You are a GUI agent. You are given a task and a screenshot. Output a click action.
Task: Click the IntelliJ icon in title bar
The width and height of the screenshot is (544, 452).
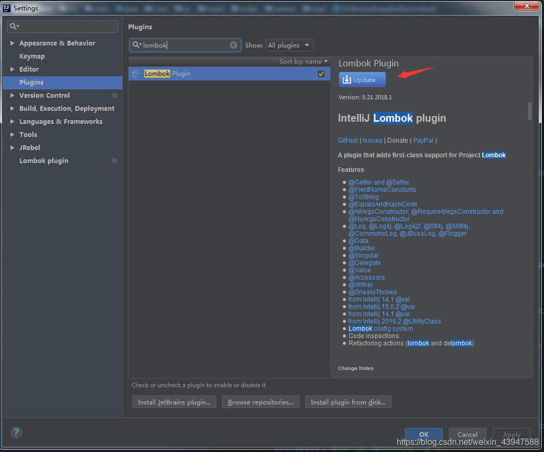(7, 8)
